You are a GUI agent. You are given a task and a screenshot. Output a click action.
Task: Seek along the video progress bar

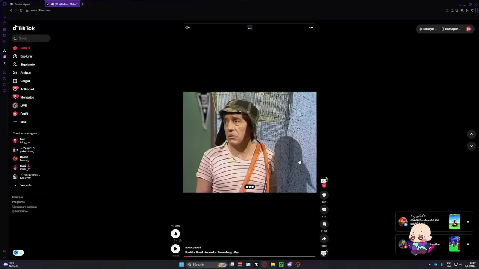click(250, 256)
